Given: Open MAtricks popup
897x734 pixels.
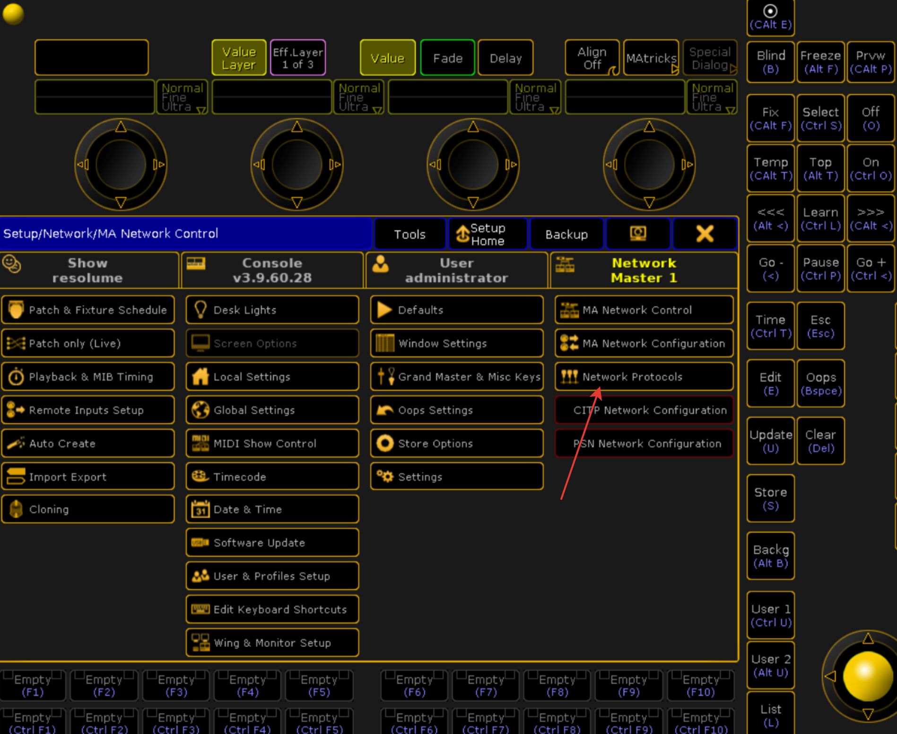Looking at the screenshot, I should coord(651,58).
